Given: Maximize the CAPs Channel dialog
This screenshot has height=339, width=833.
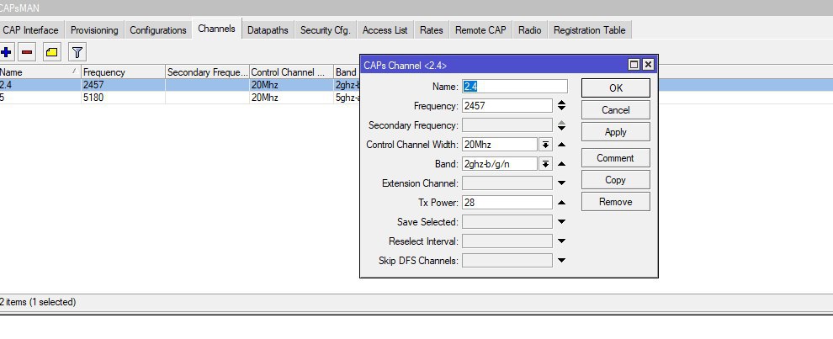Looking at the screenshot, I should pyautogui.click(x=634, y=65).
